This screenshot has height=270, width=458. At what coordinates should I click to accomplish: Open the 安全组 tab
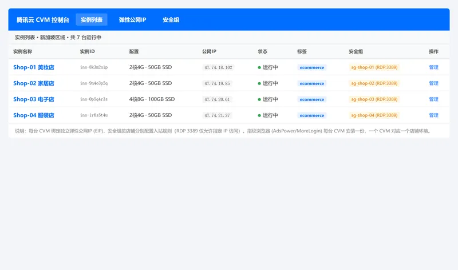[x=171, y=20]
